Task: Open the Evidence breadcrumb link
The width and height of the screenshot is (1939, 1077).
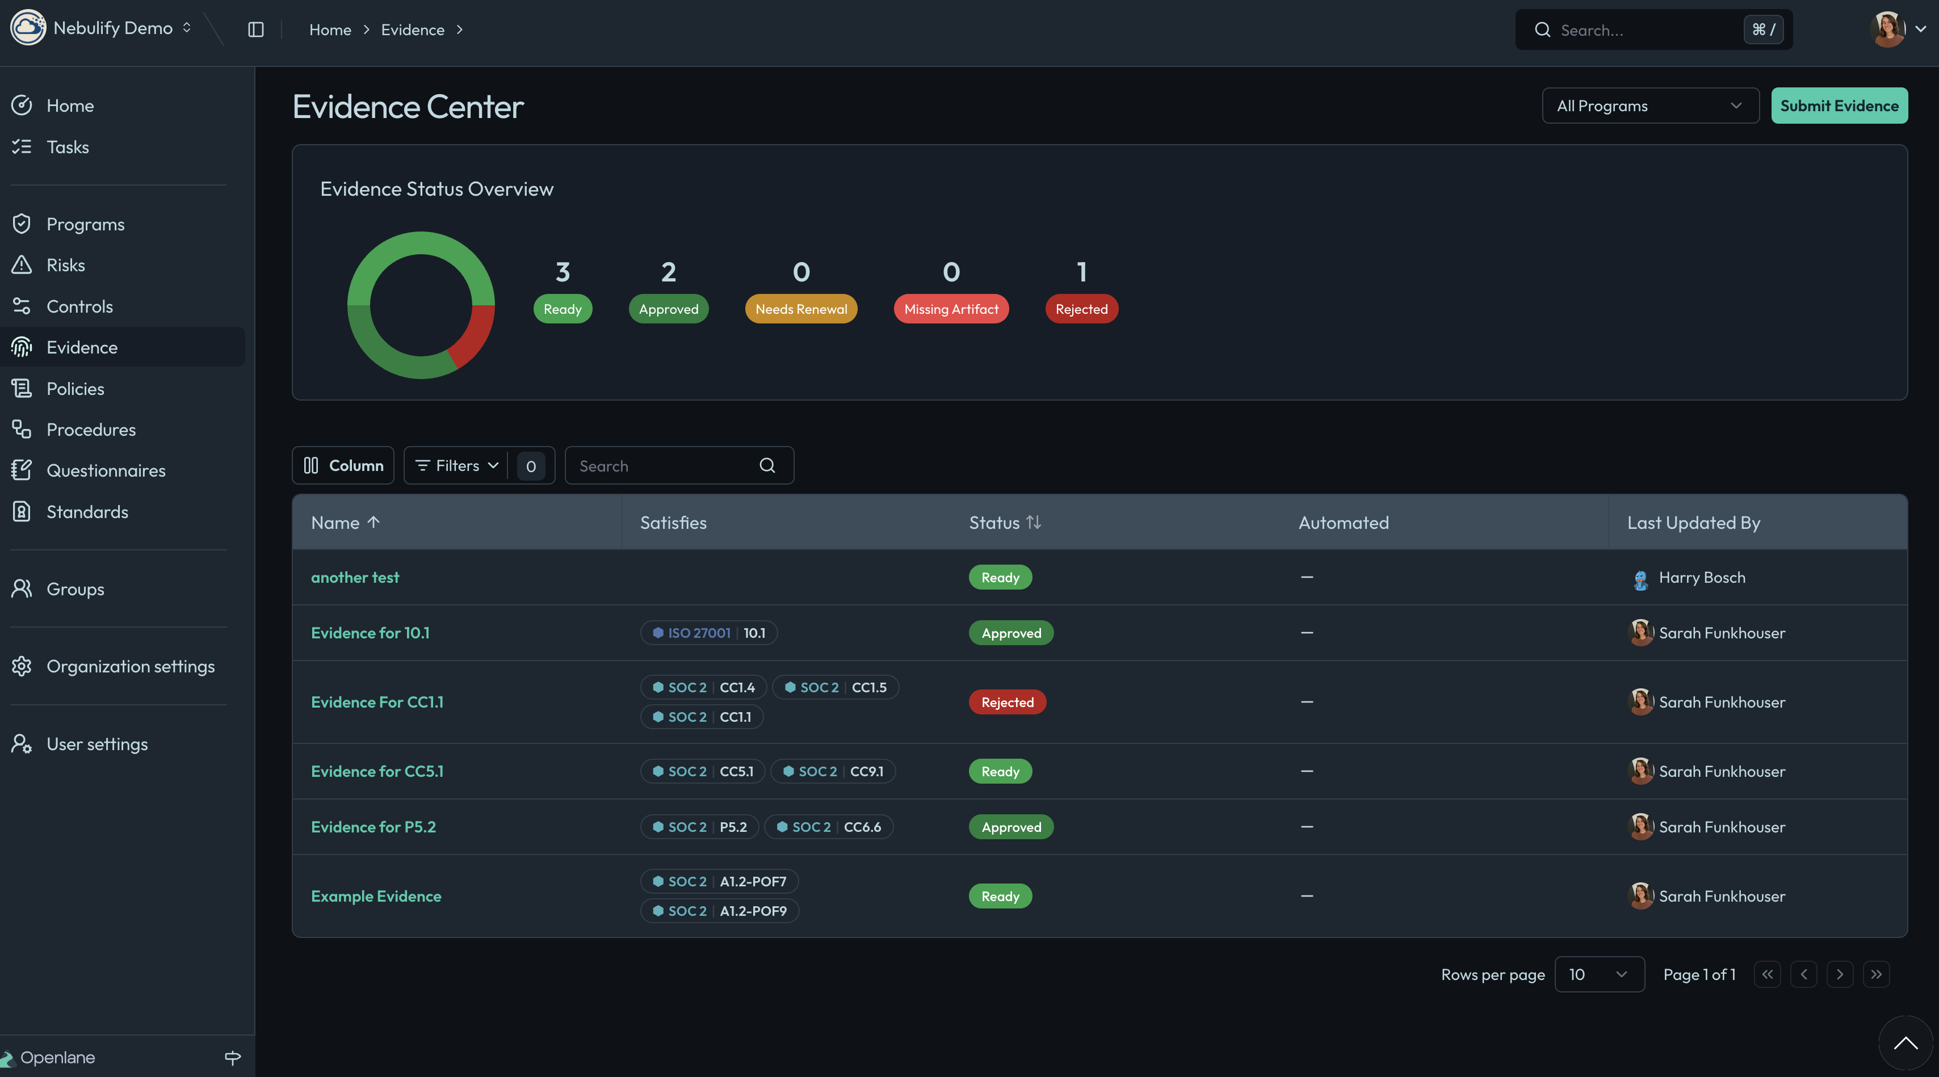Action: (413, 30)
